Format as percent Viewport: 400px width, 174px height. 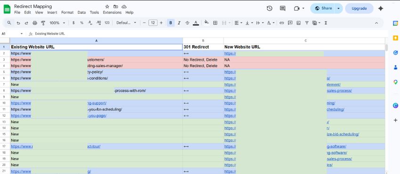(81, 23)
